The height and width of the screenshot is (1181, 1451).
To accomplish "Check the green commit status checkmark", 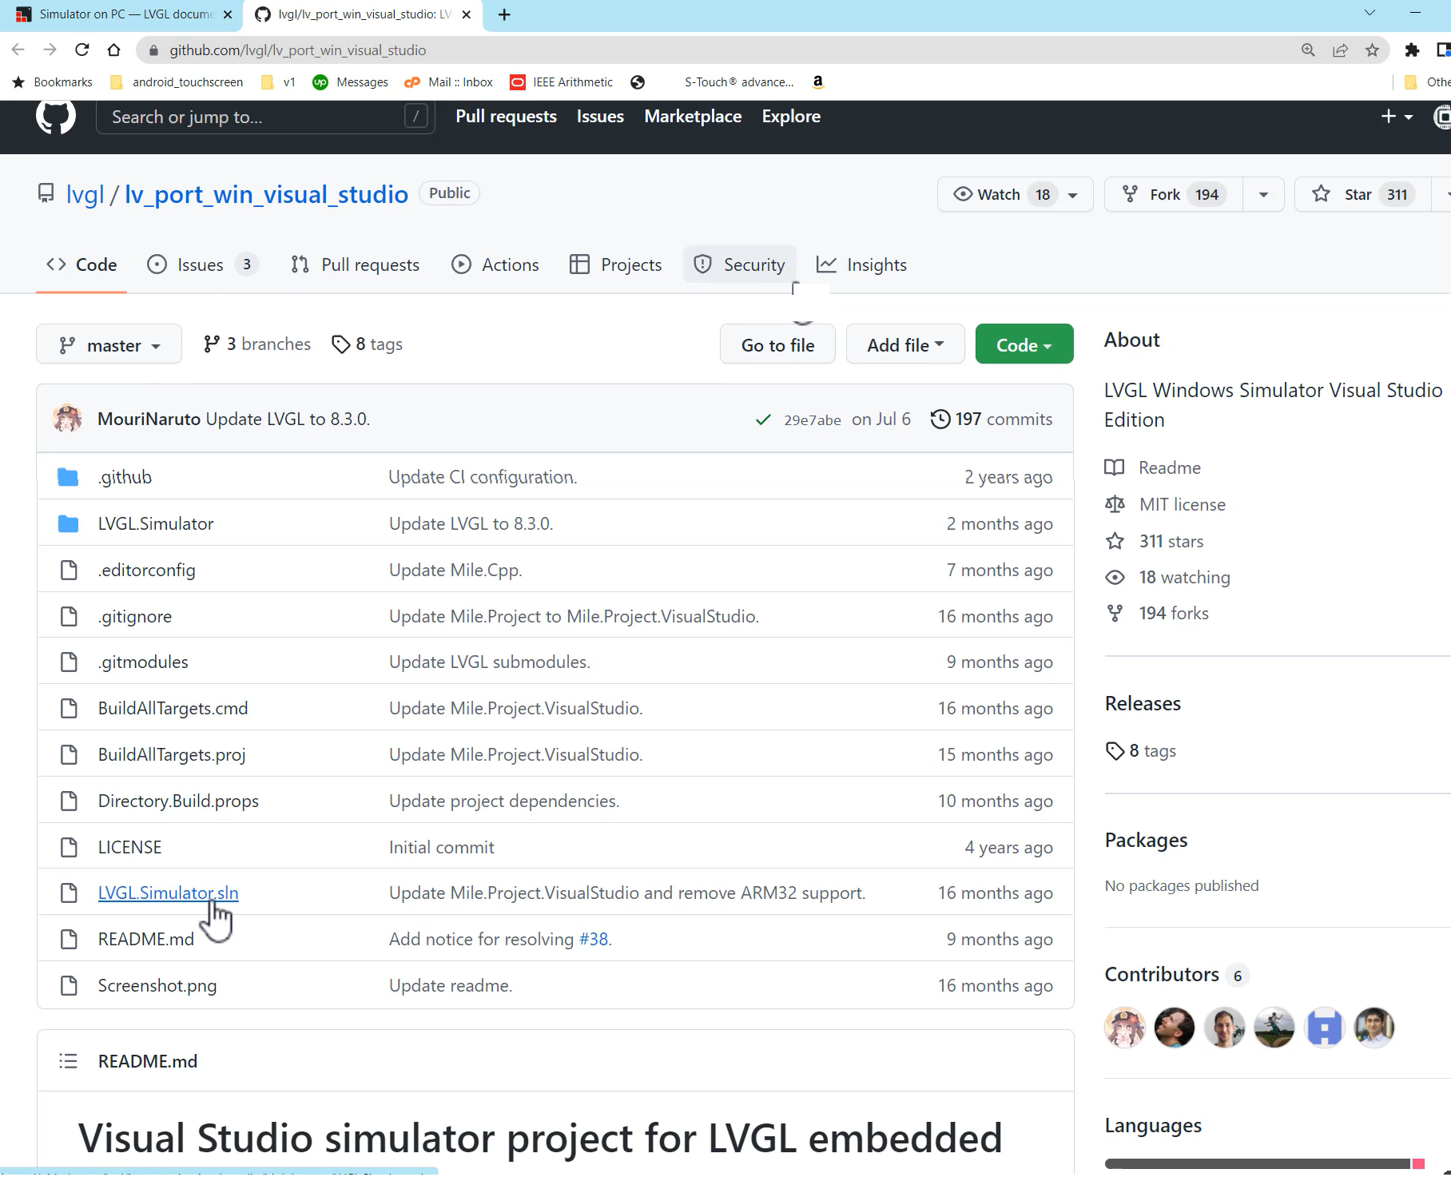I will tap(763, 420).
